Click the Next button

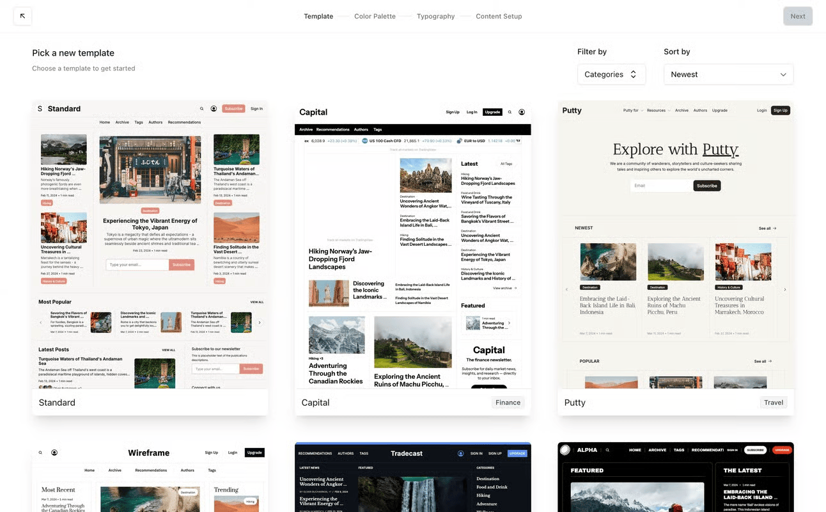(x=798, y=16)
